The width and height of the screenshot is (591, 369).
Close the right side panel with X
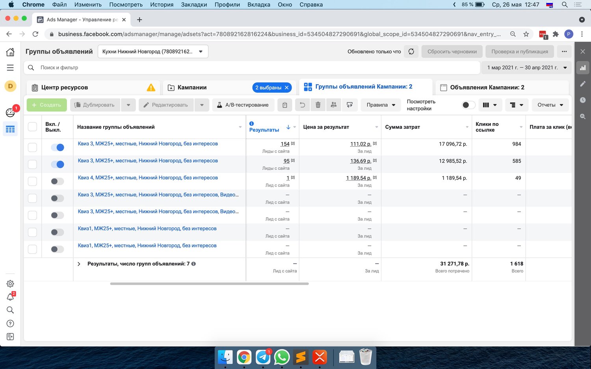pyautogui.click(x=583, y=52)
